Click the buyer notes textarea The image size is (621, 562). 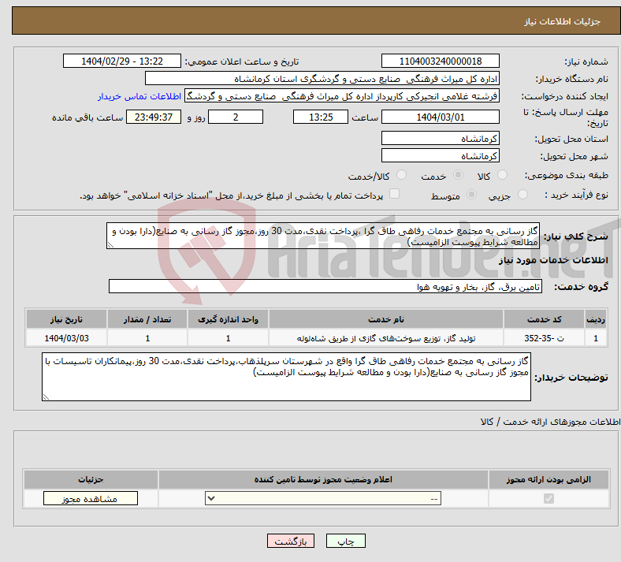coord(286,377)
